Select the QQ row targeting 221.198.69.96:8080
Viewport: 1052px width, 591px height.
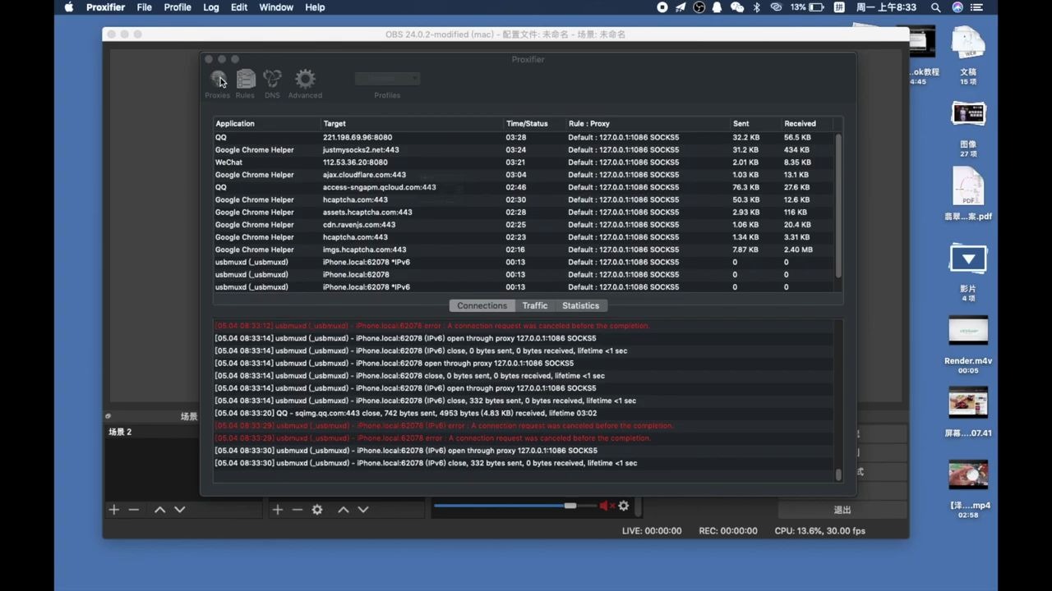coord(524,137)
